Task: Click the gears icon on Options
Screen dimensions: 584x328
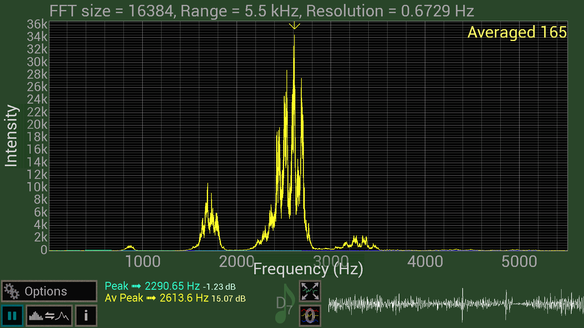Action: coord(12,291)
